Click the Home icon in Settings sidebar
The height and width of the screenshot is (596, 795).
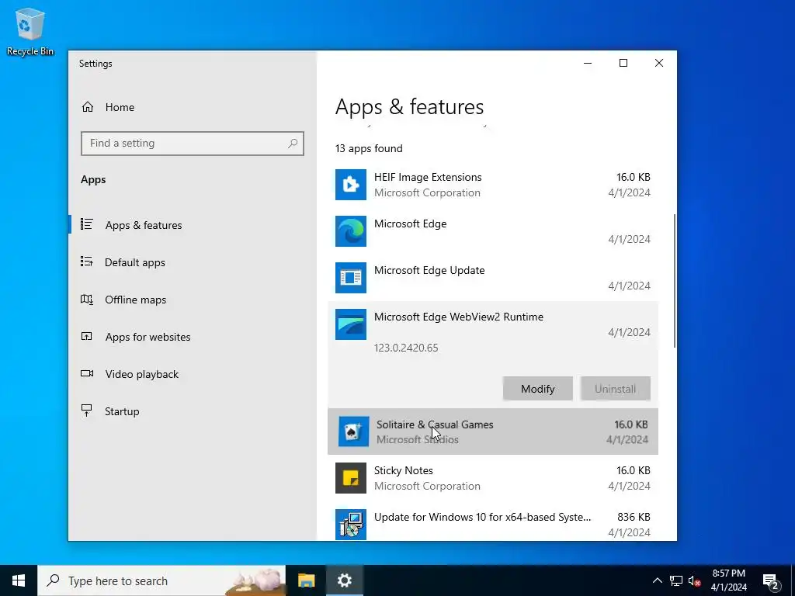click(88, 107)
